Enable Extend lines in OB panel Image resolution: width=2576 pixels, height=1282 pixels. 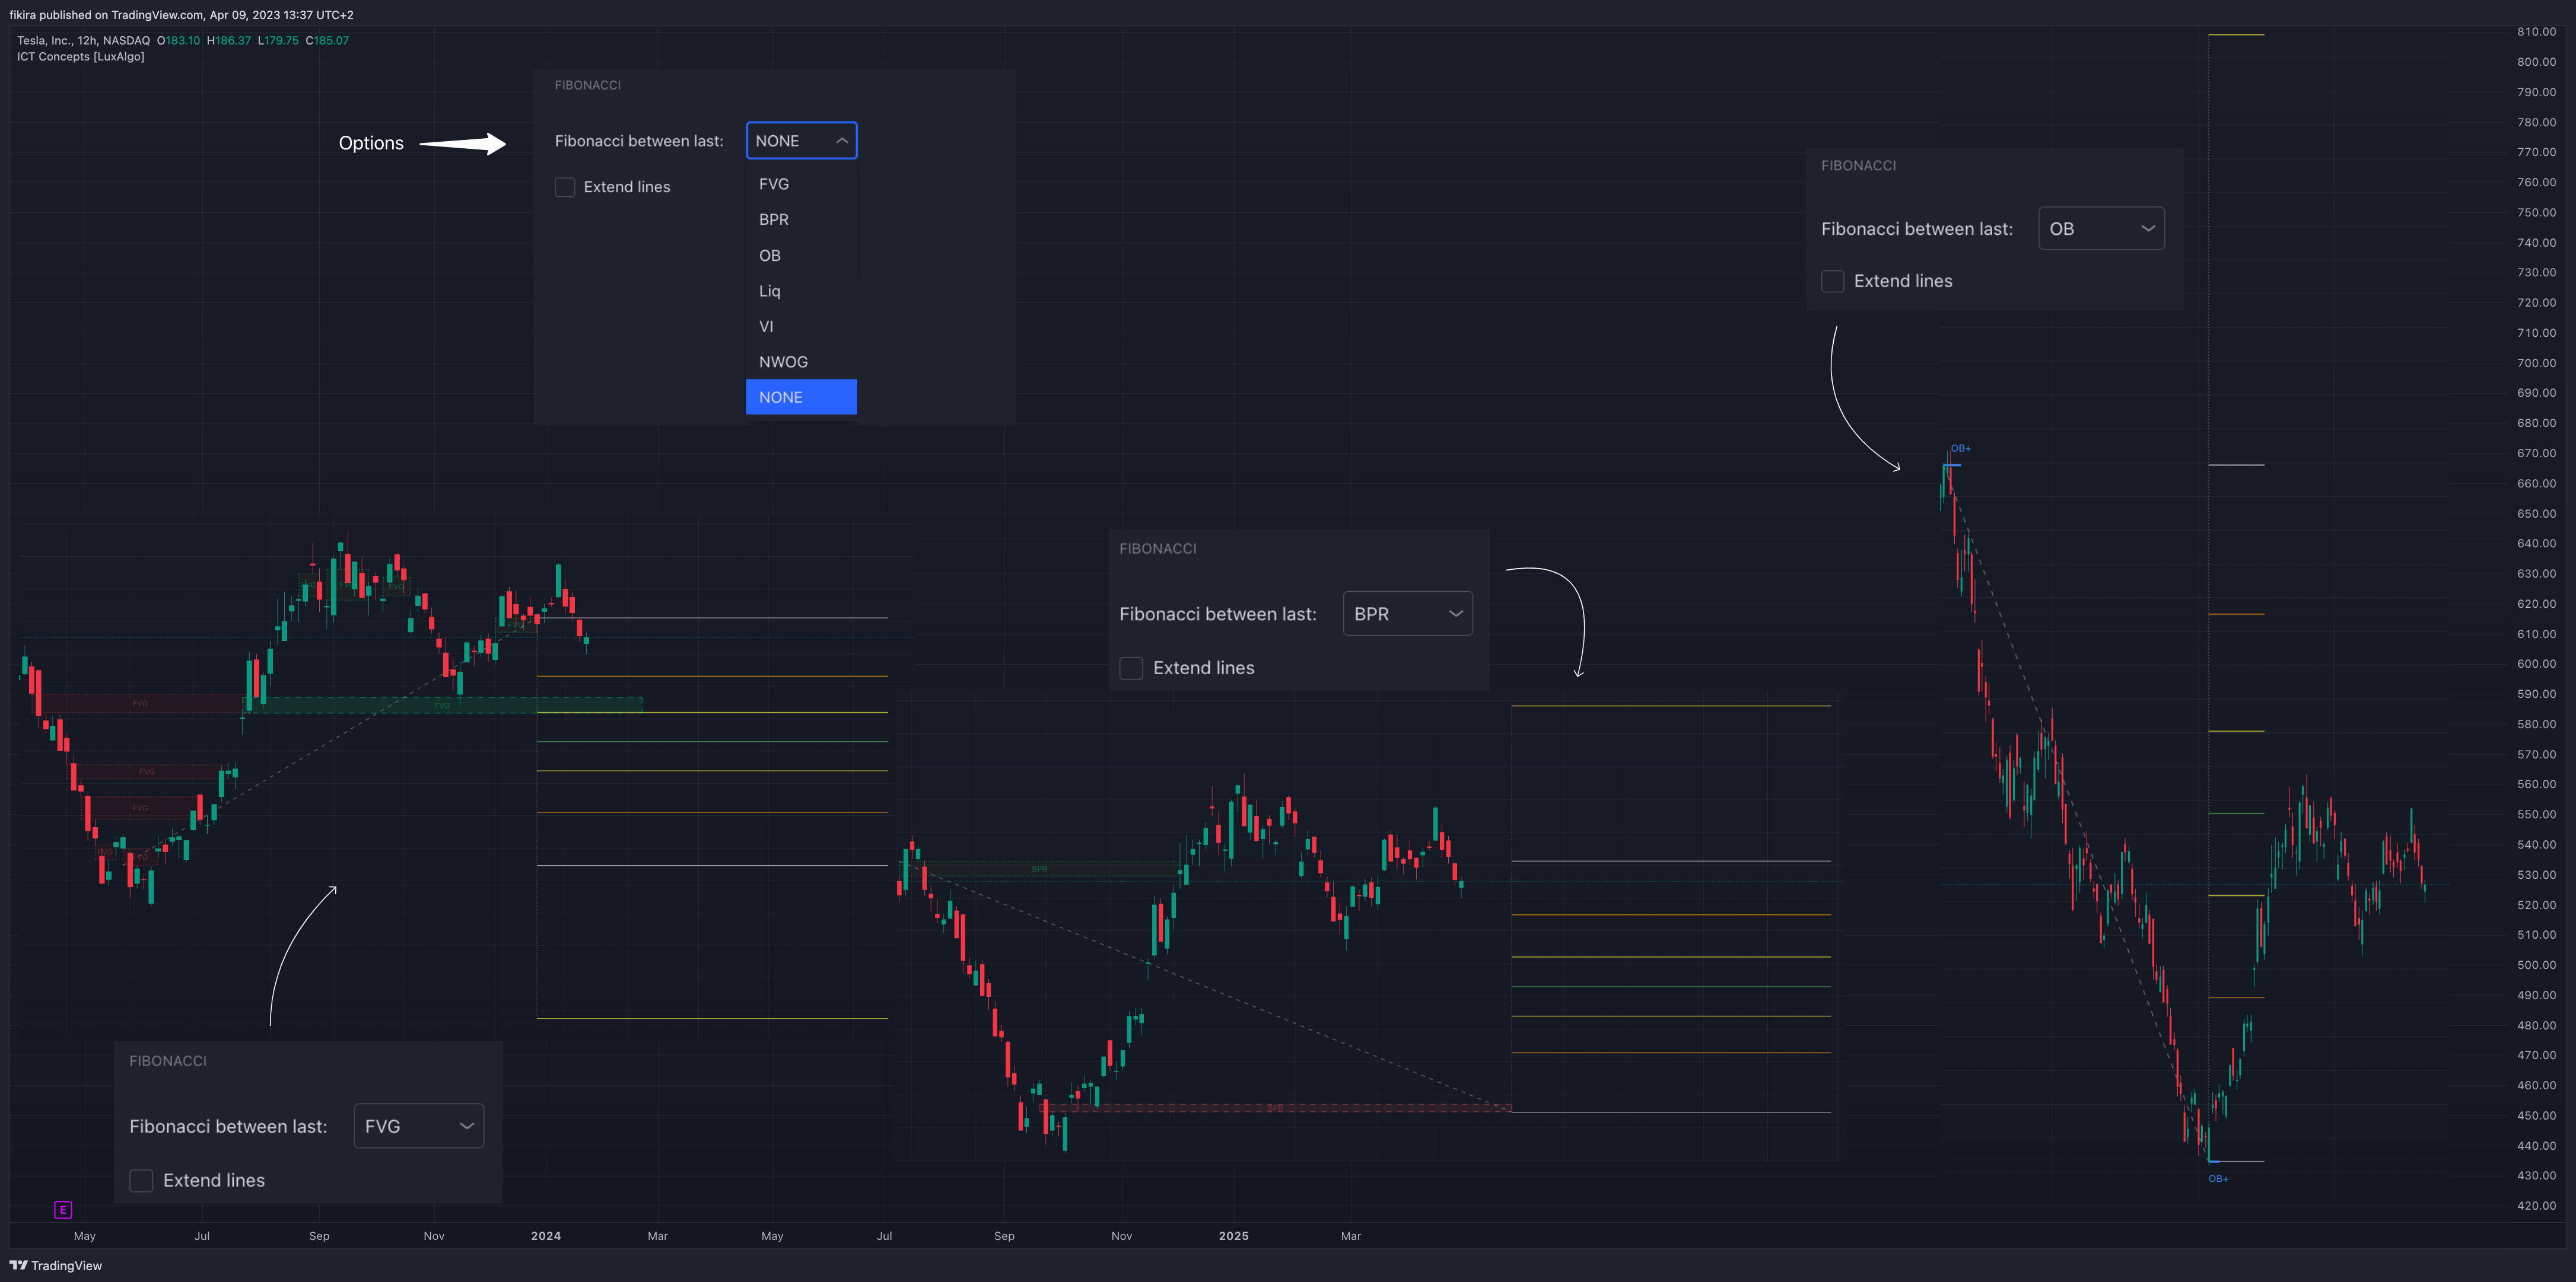click(1832, 281)
